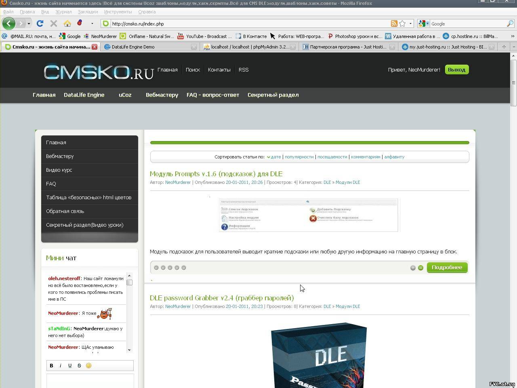The height and width of the screenshot is (388, 517).
Task: Click the red-blue toolbar add-on icon
Action: coord(80,23)
